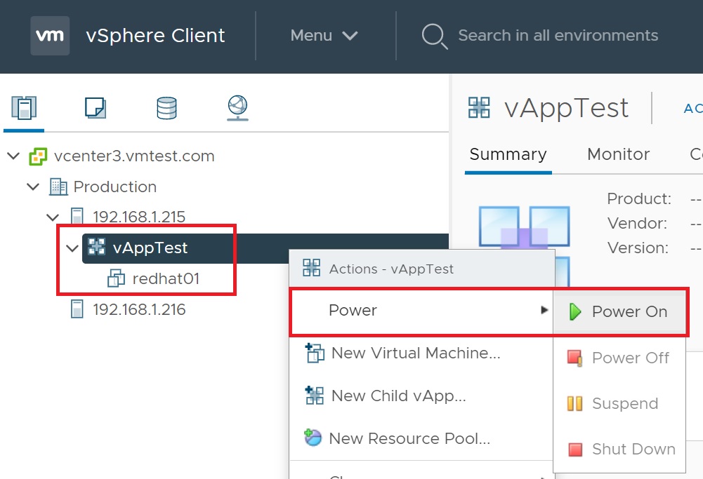Viewport: 703px width, 479px height.
Task: Click the yellow Suspend pause icon
Action: click(x=574, y=403)
